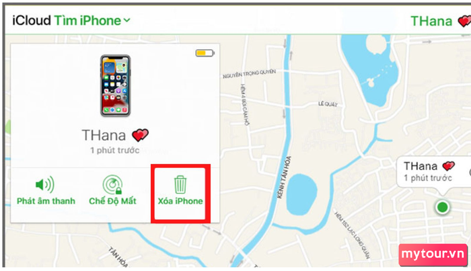Click the iPhone device image in panel

tap(116, 85)
